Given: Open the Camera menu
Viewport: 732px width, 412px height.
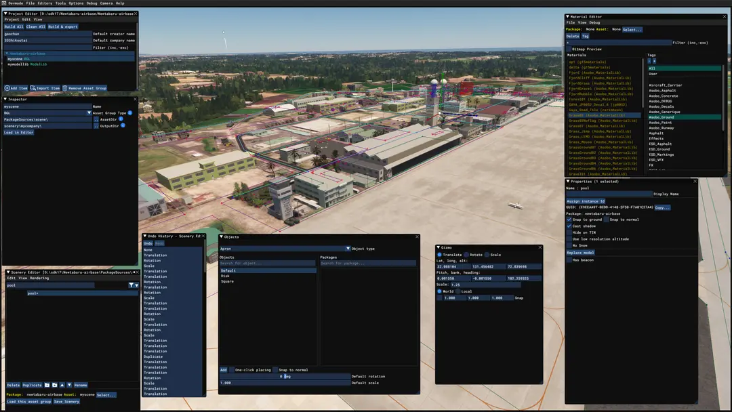Looking at the screenshot, I should coord(106,3).
